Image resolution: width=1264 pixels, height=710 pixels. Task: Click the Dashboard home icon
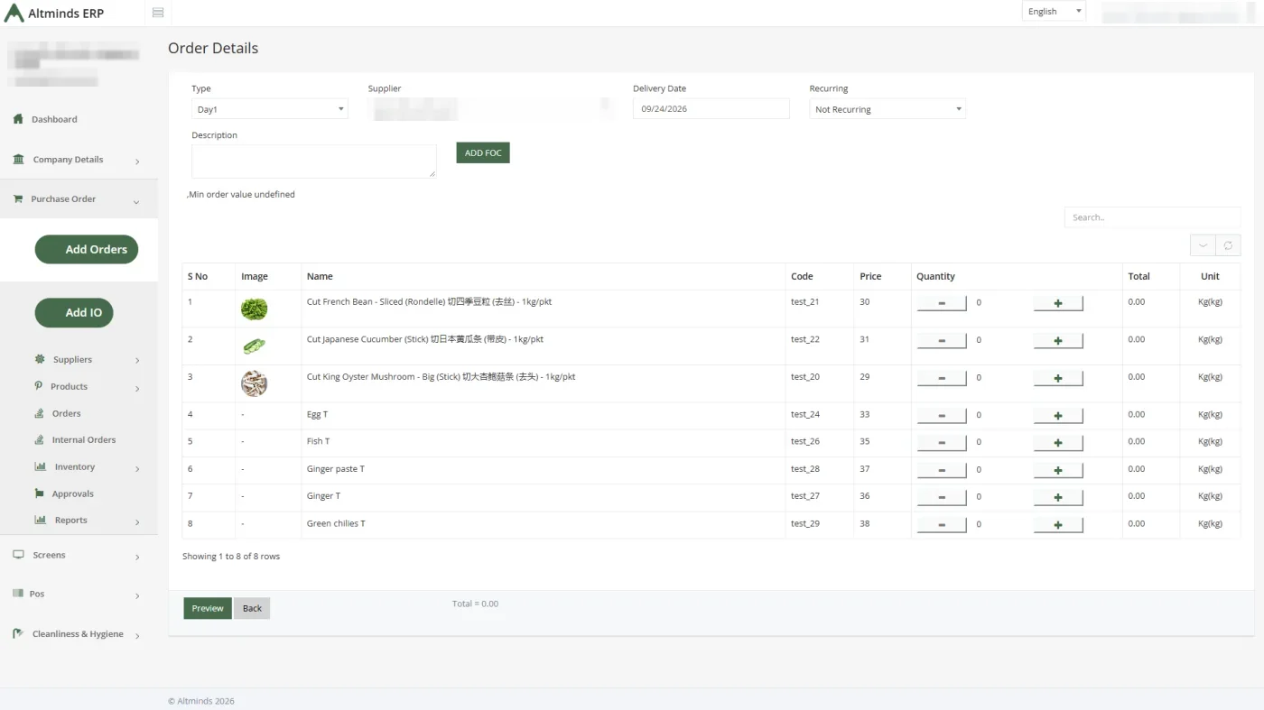18,119
